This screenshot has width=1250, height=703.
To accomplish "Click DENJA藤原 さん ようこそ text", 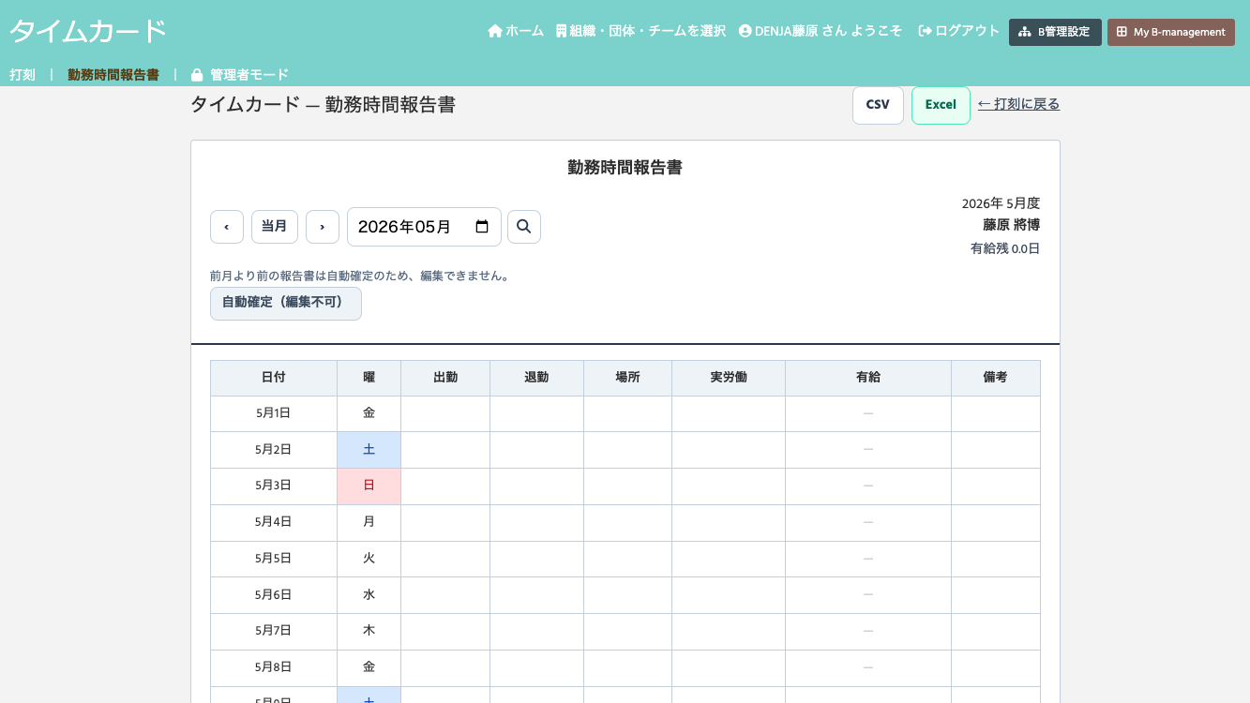I will (x=829, y=31).
